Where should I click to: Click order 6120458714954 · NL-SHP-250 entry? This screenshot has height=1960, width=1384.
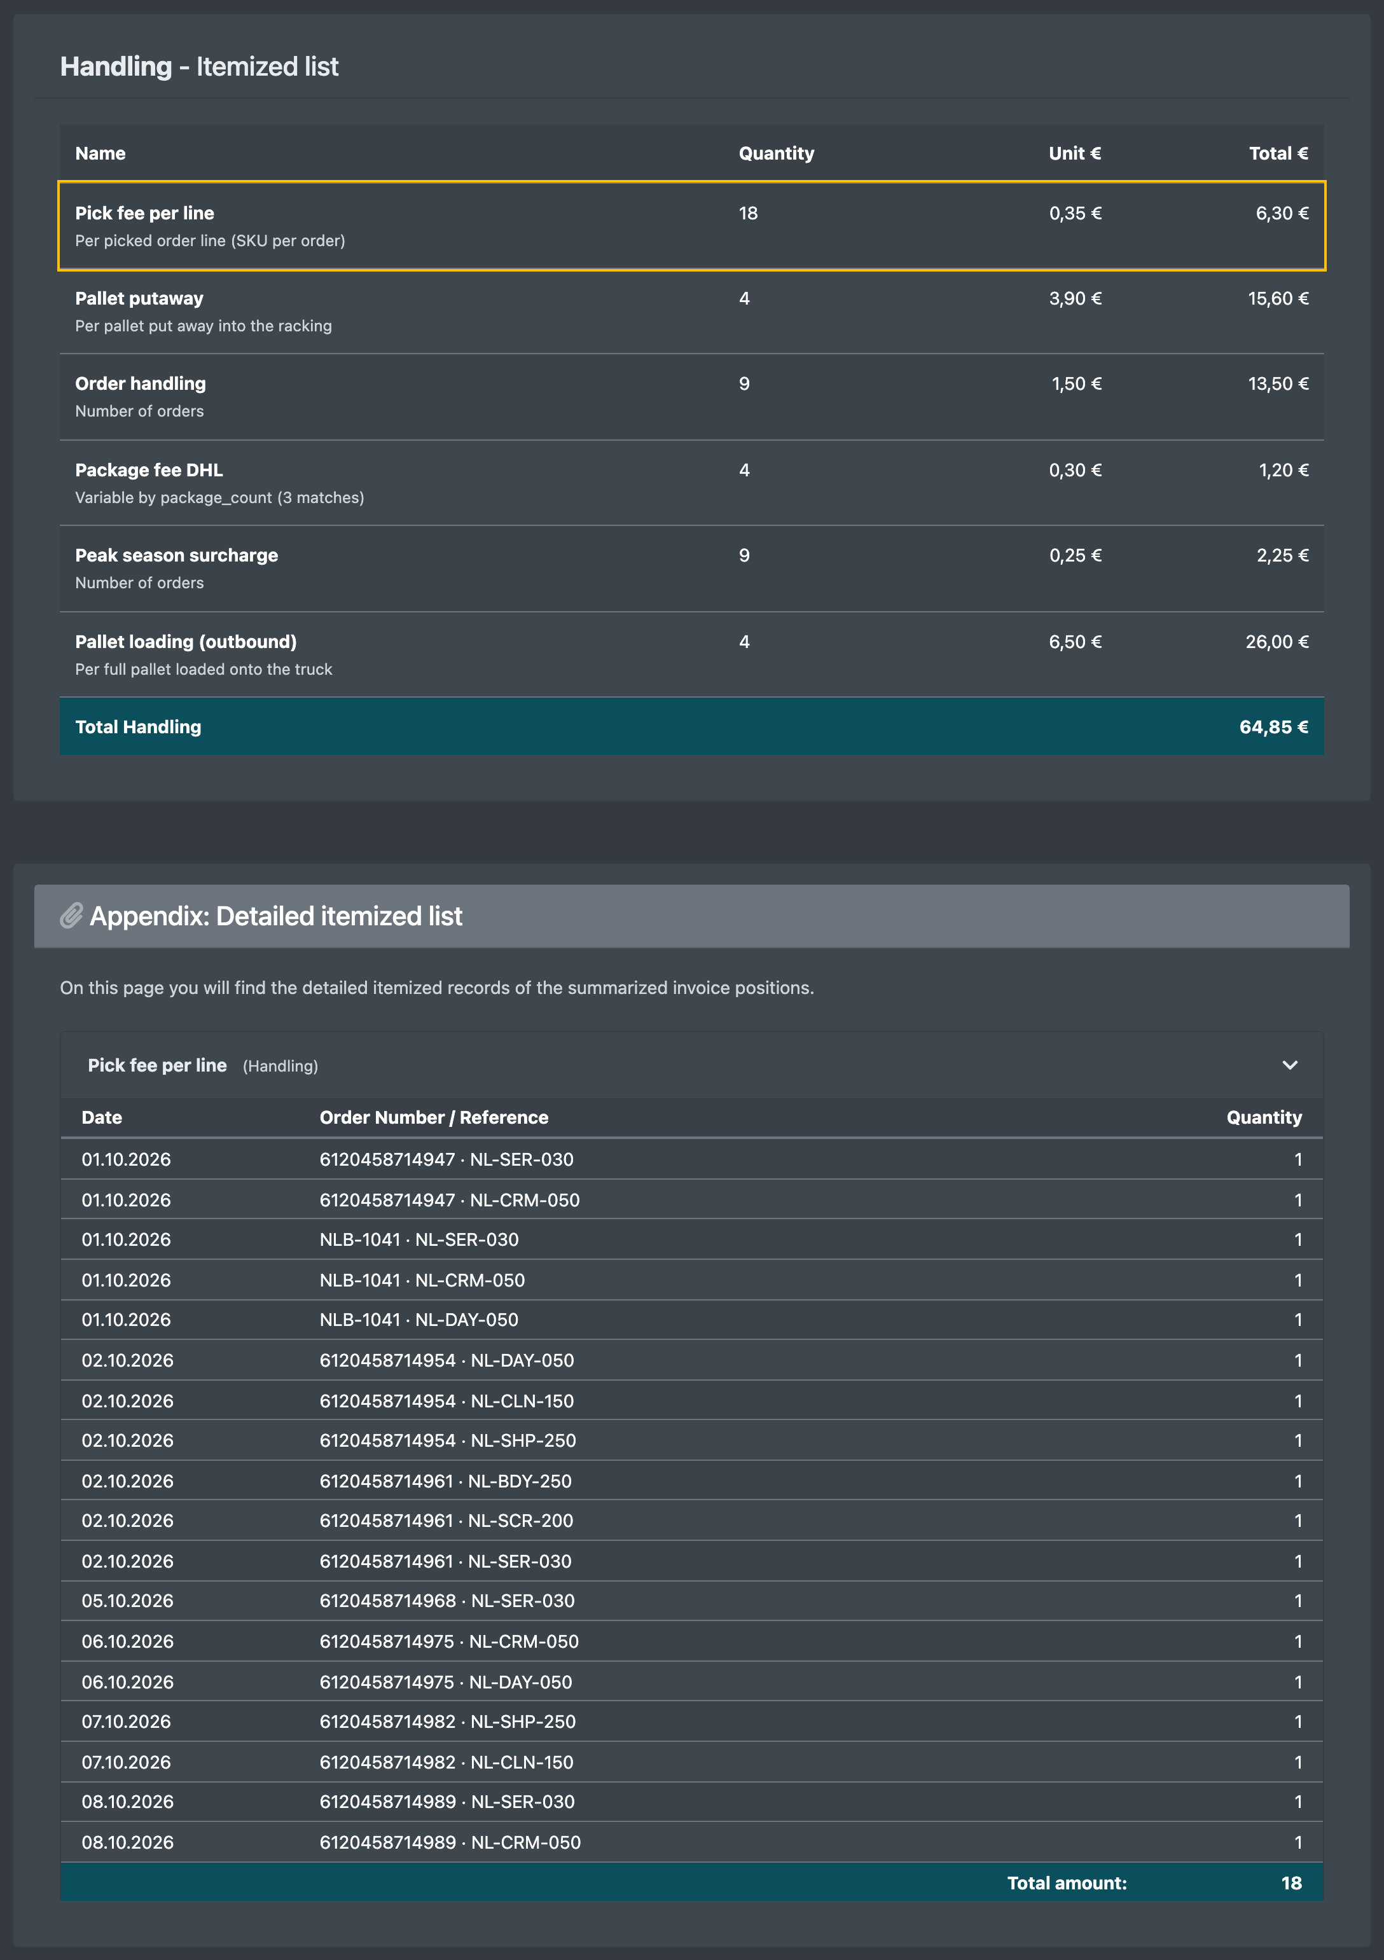(x=447, y=1441)
